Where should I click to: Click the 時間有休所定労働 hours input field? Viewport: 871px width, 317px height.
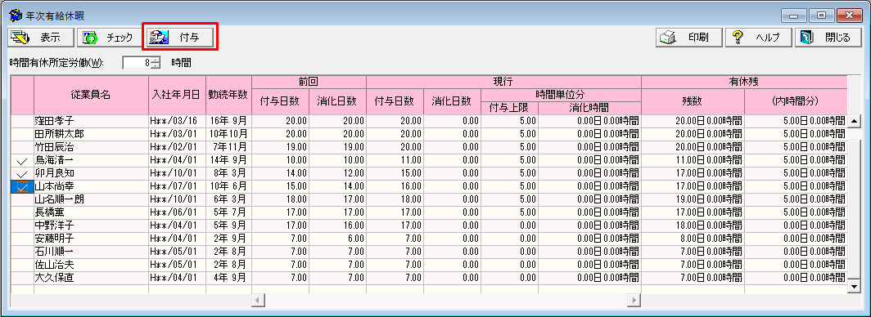click(137, 63)
